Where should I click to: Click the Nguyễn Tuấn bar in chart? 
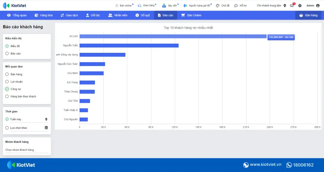[x=129, y=45]
